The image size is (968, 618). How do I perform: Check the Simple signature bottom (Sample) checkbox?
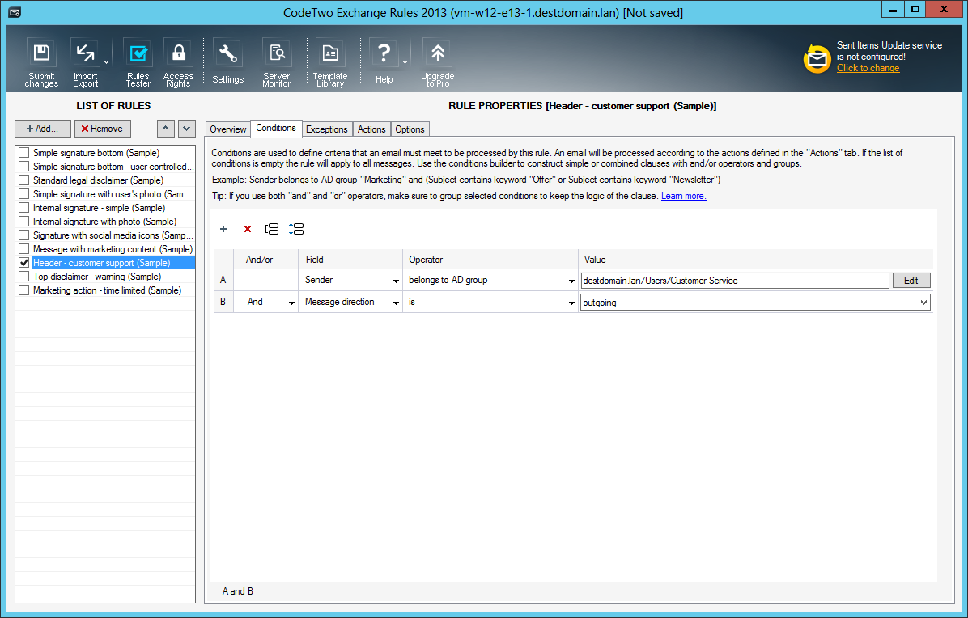(x=24, y=152)
